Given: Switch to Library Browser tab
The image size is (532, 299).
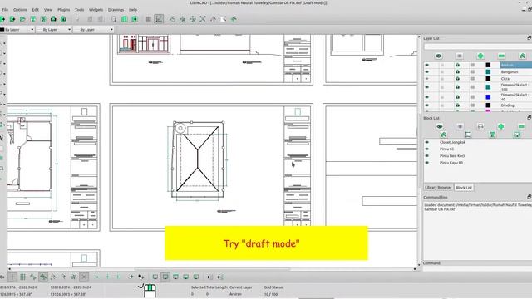Looking at the screenshot, I should (x=438, y=188).
